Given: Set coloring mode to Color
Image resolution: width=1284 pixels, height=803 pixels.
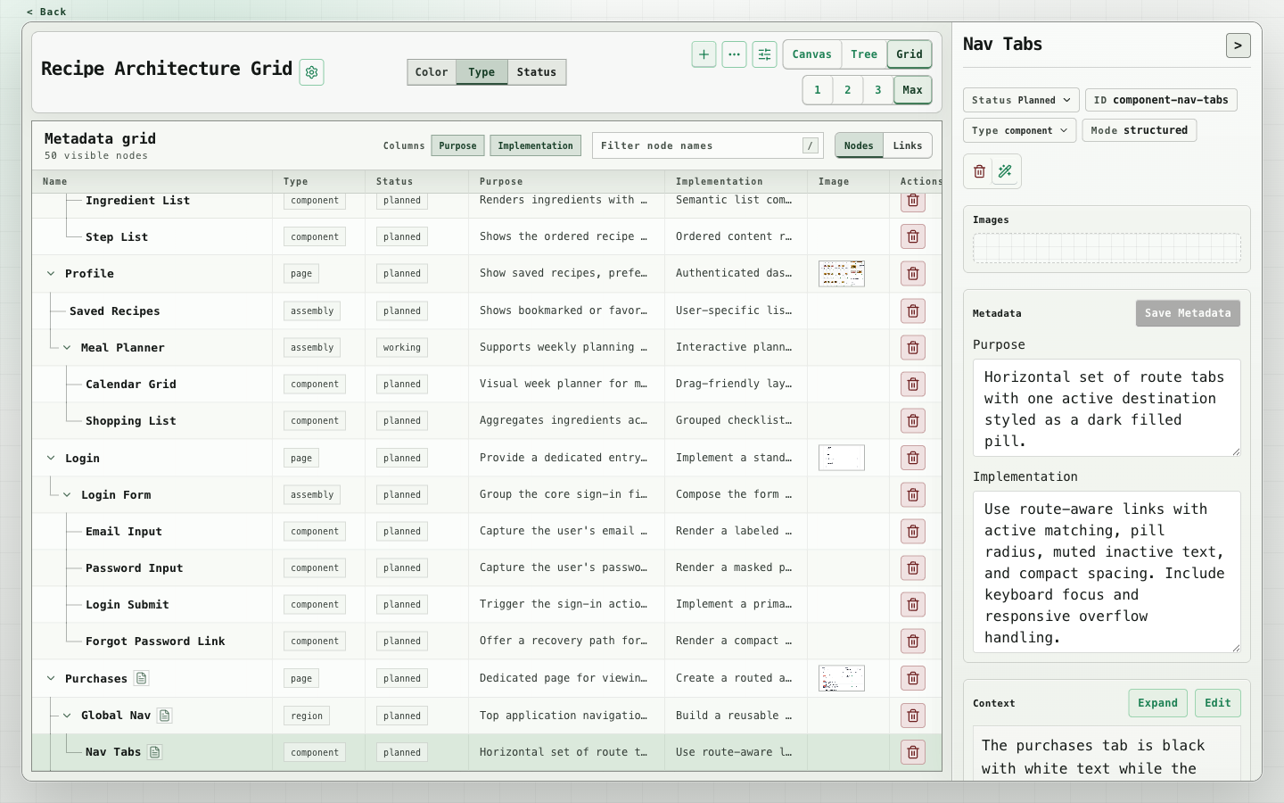Looking at the screenshot, I should 432,72.
